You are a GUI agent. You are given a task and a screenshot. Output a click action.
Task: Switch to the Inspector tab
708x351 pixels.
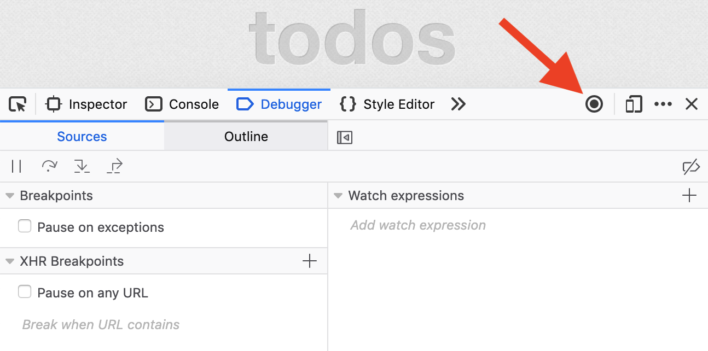point(86,104)
